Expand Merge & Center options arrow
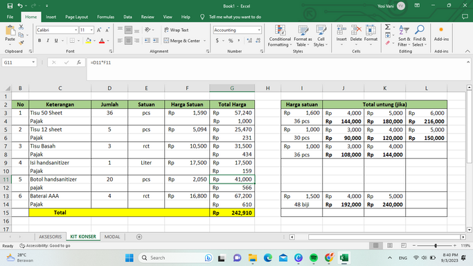Image resolution: width=473 pixels, height=266 pixels. click(x=204, y=40)
